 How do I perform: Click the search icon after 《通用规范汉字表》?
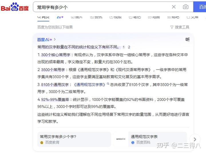[x=108, y=84]
